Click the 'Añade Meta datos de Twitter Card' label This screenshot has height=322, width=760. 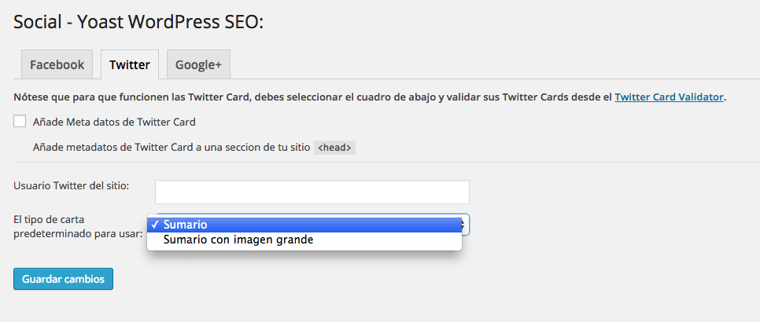114,122
